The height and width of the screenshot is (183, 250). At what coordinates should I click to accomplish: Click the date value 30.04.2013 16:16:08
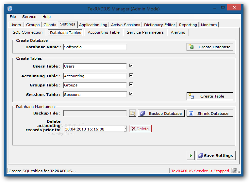pos(85,129)
